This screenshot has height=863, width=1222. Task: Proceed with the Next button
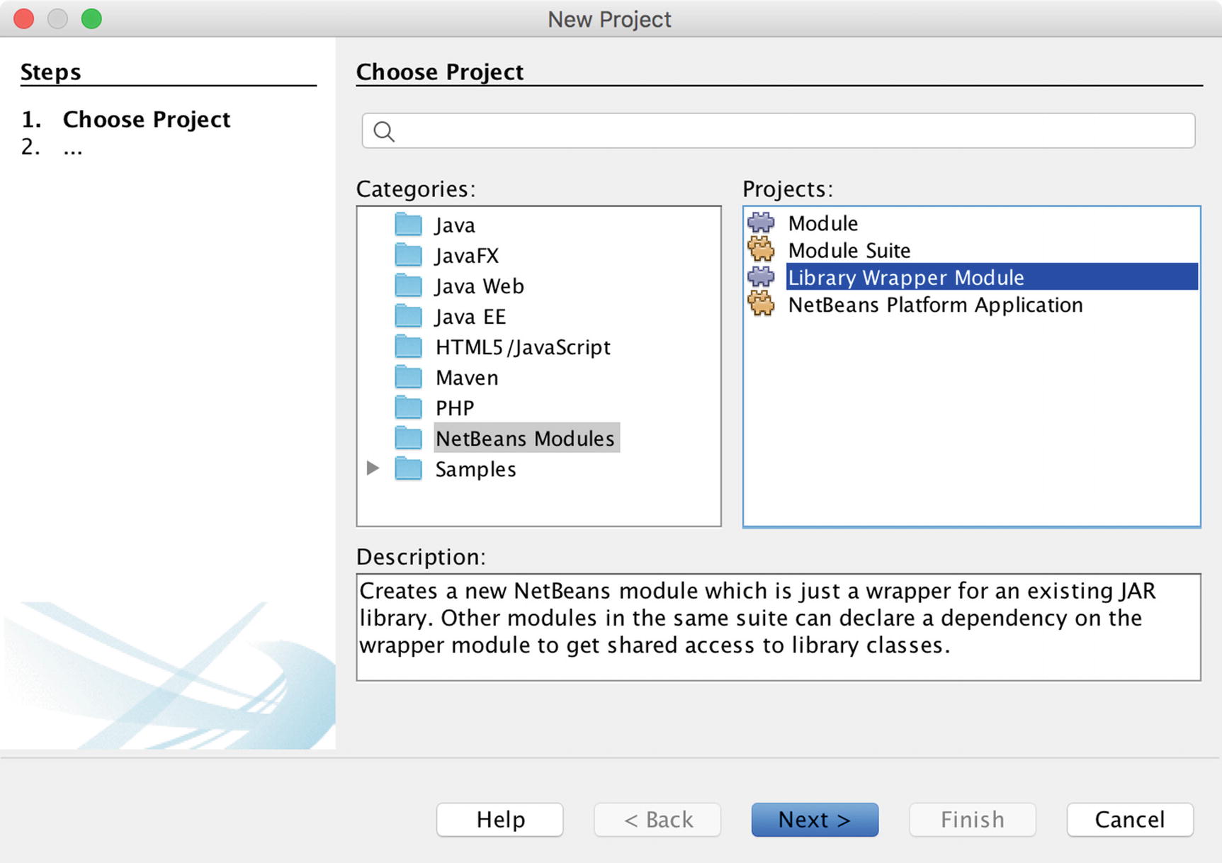[815, 820]
